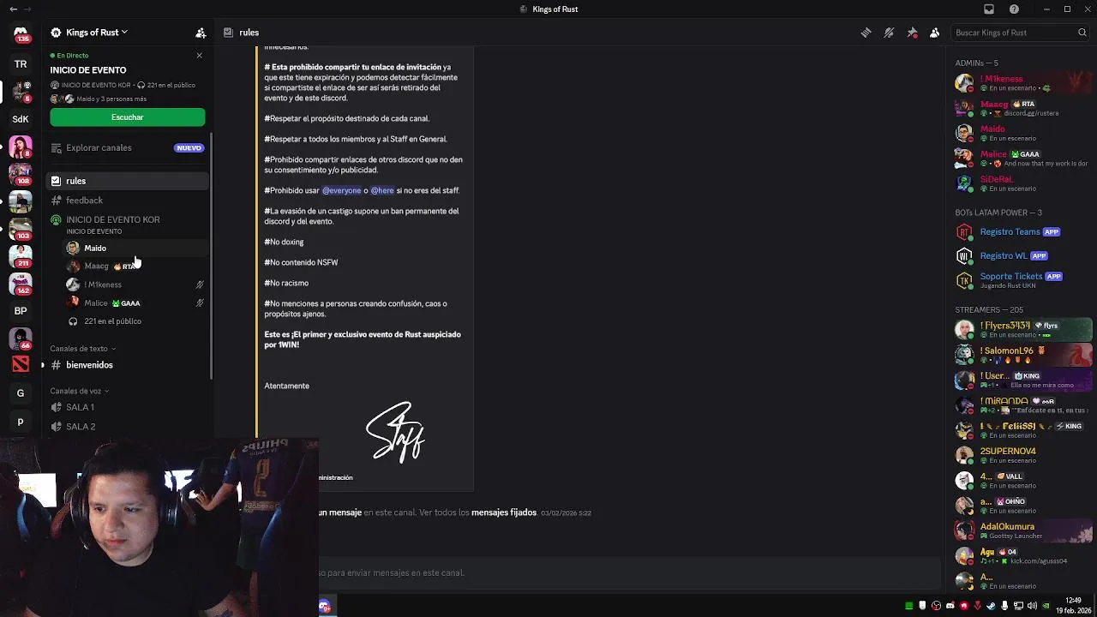Click the mensajes fijados link
This screenshot has width=1097, height=617.
[x=504, y=512]
